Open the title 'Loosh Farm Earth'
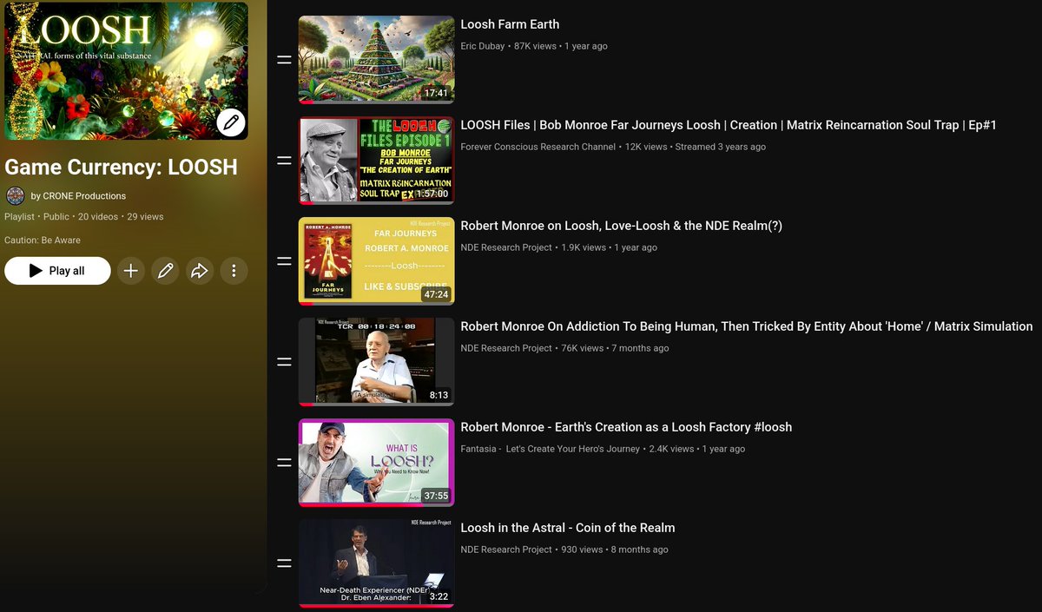This screenshot has width=1042, height=612. 510,24
